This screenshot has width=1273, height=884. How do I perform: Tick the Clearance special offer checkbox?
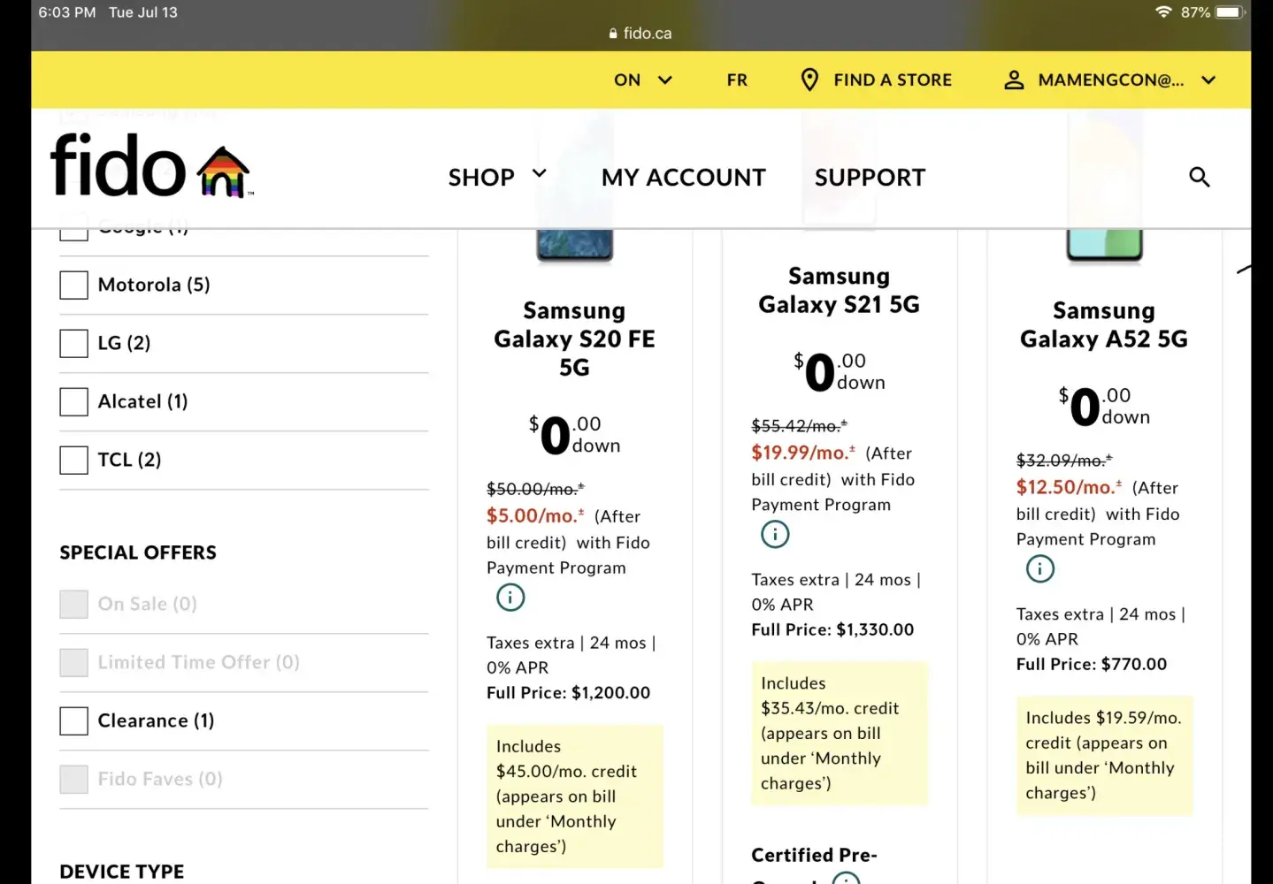(x=74, y=721)
